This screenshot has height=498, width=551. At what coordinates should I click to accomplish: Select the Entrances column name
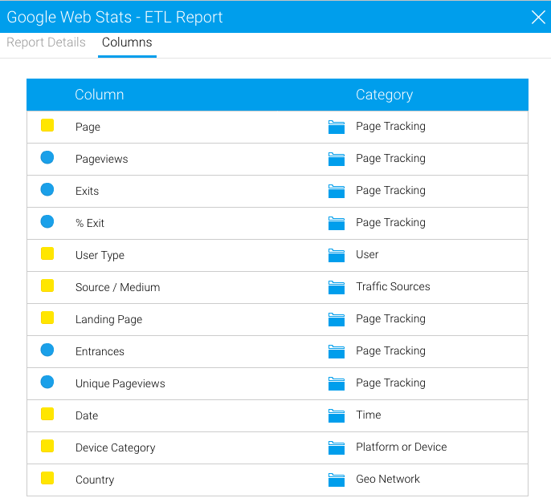coord(100,351)
